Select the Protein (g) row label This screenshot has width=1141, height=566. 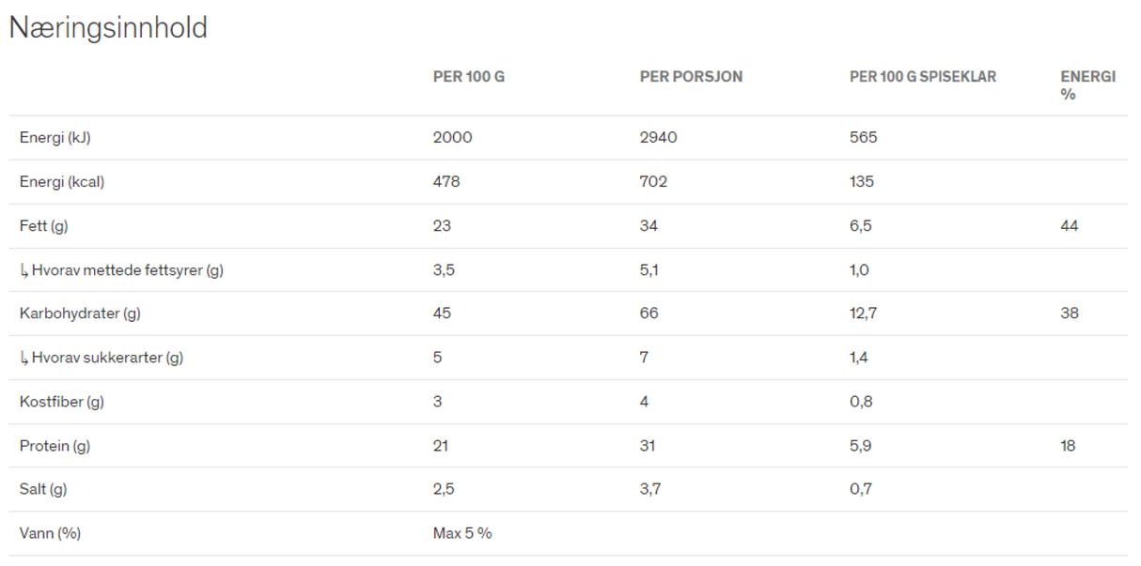click(x=55, y=446)
